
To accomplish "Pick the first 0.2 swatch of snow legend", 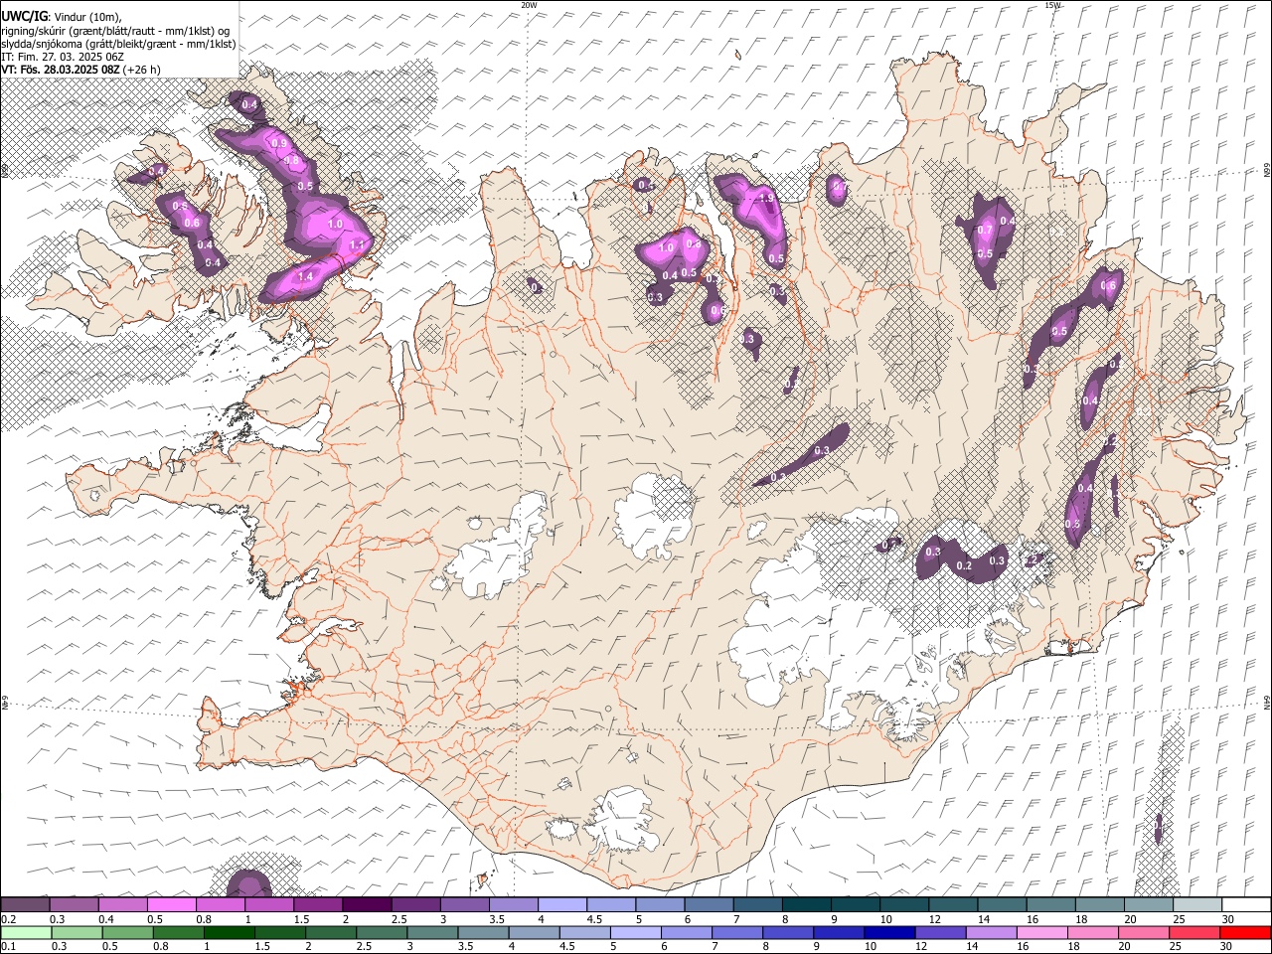I will [25, 905].
